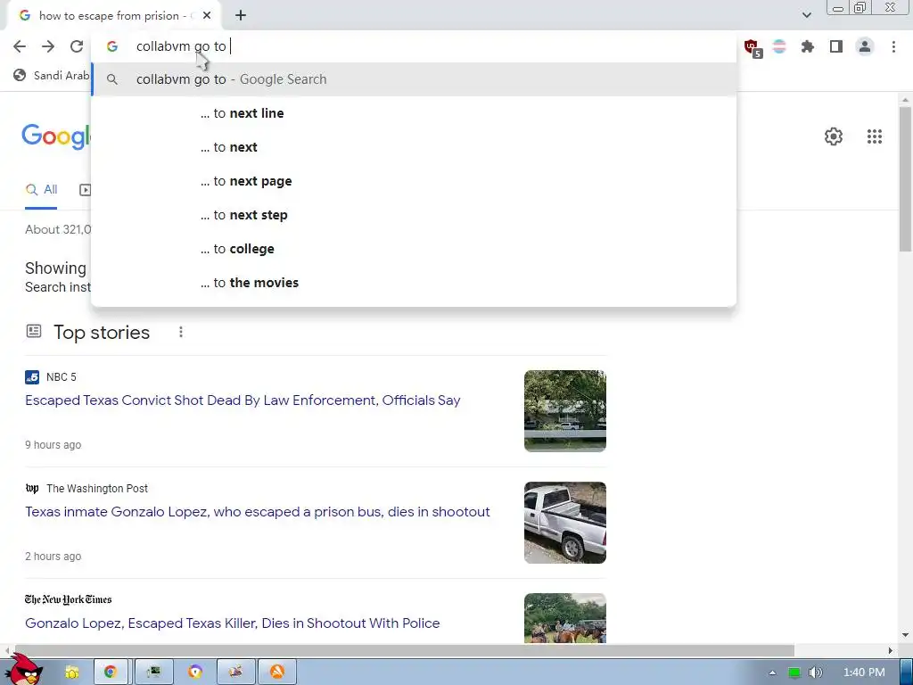Screen dimensions: 913x685
Task: Open Top stories three-dot options
Action: 181,332
